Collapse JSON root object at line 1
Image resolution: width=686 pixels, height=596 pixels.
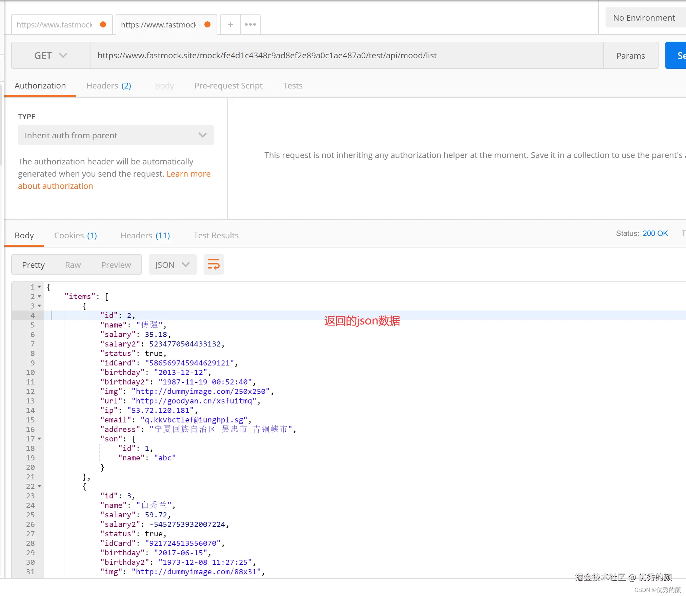tap(40, 287)
